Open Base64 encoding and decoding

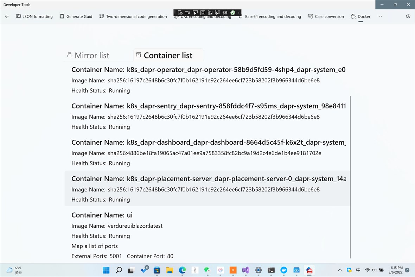click(270, 17)
